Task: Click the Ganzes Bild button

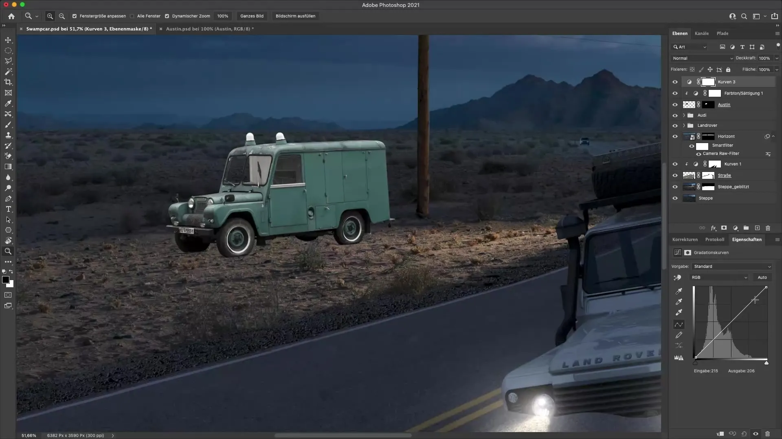Action: [252, 16]
